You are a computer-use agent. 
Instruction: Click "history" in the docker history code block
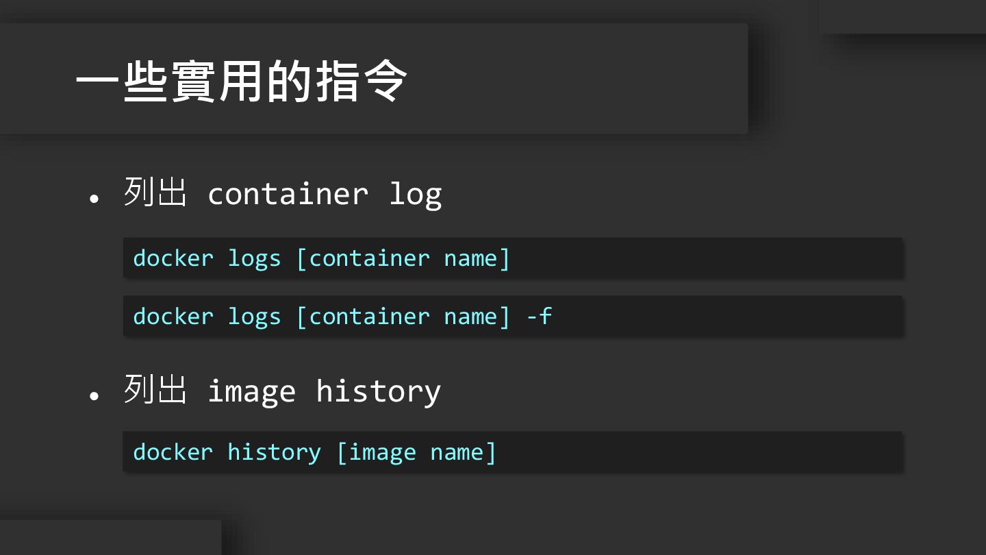(274, 452)
